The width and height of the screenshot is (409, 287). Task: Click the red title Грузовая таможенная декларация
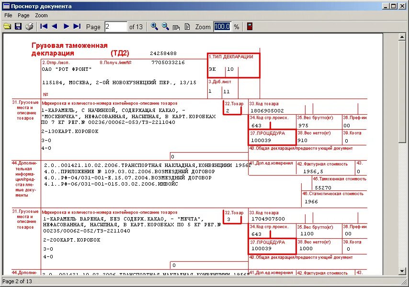[69, 49]
